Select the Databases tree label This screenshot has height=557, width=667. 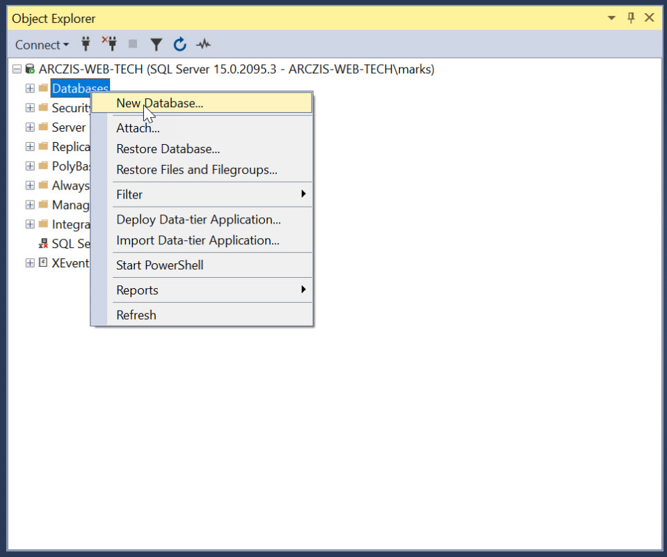tap(80, 88)
